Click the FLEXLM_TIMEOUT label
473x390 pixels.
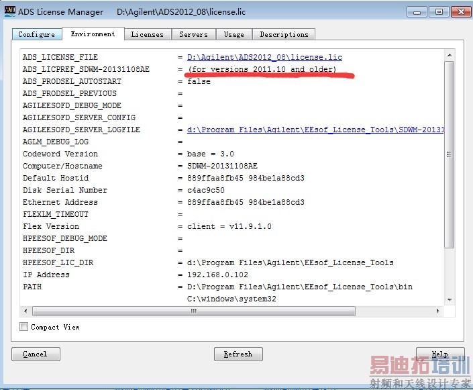(56, 214)
